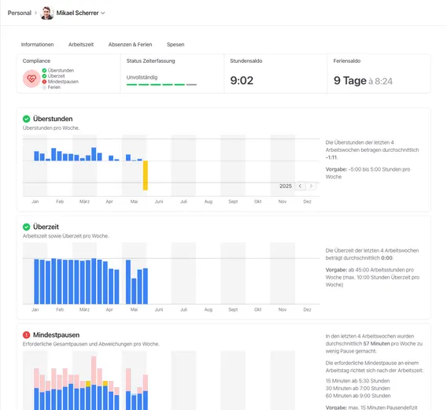The width and height of the screenshot is (447, 410).
Task: Expand the Mikael Scherrer dropdown chevron
Action: (103, 13)
